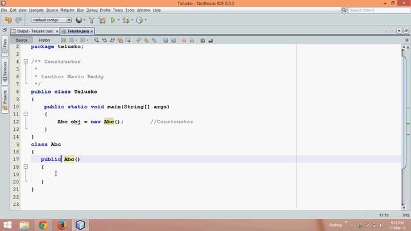Click Find Previous Occurrence icon

tap(104, 40)
